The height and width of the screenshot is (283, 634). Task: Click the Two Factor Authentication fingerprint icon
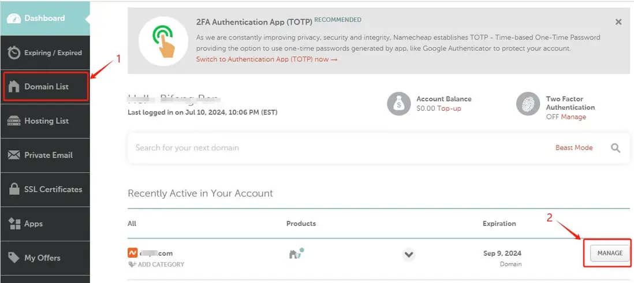[x=528, y=104]
